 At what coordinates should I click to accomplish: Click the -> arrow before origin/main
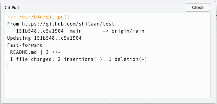[106, 31]
